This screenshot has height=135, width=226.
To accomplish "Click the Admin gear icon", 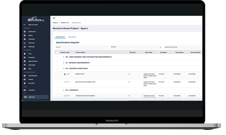I will pyautogui.click(x=25, y=35).
